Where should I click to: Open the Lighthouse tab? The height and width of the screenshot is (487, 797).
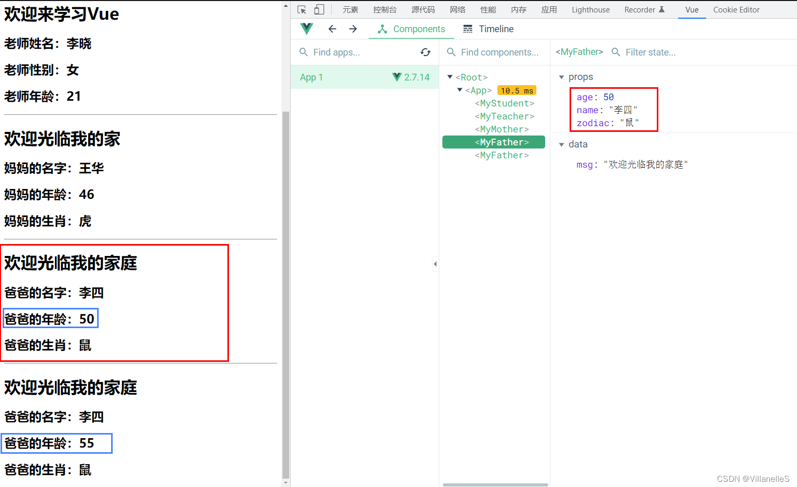coord(591,9)
